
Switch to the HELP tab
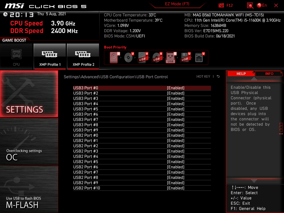click(241, 74)
